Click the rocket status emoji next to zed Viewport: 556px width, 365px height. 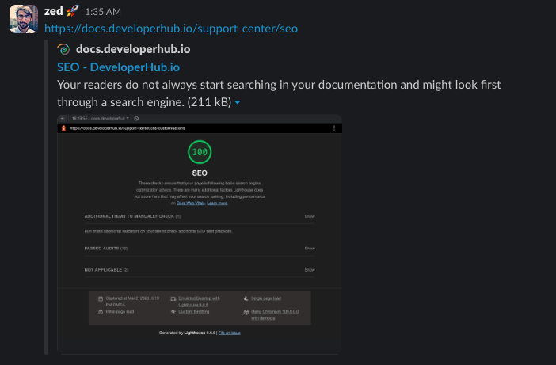[x=73, y=11]
